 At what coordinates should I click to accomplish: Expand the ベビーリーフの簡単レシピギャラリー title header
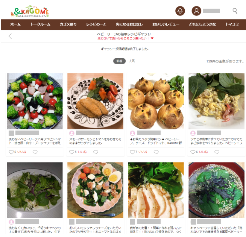click(125, 34)
